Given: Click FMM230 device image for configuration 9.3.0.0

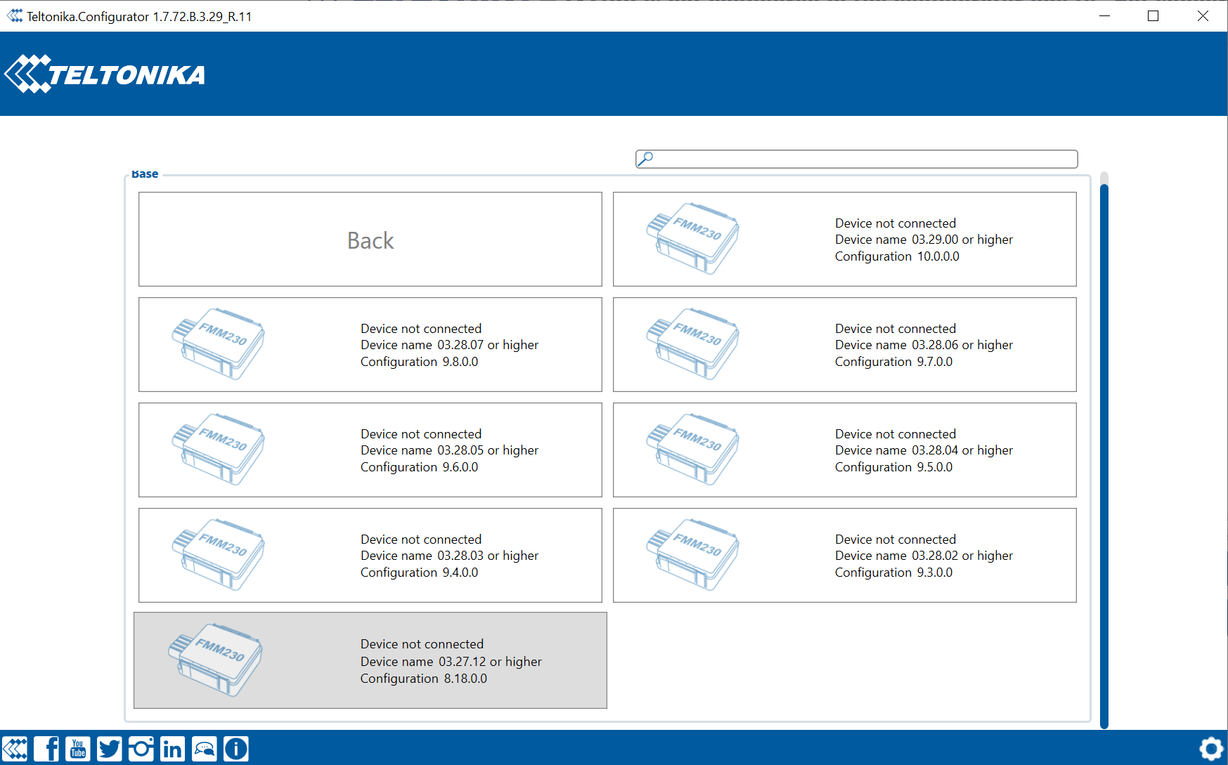Looking at the screenshot, I should point(693,555).
